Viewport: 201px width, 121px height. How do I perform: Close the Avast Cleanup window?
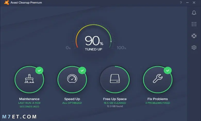tap(194, 3)
